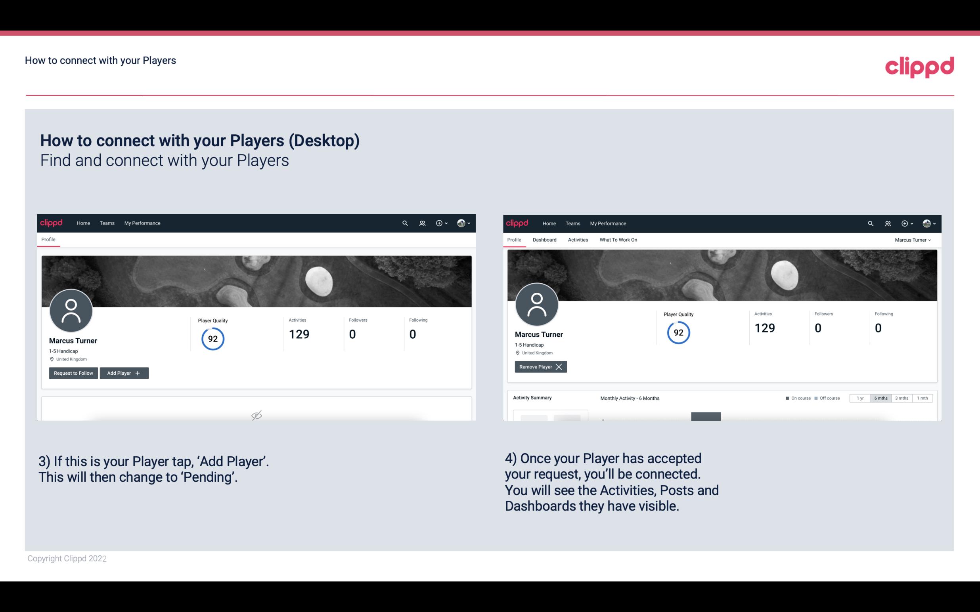980x612 pixels.
Task: Click the Remove Player X icon button
Action: point(540,367)
